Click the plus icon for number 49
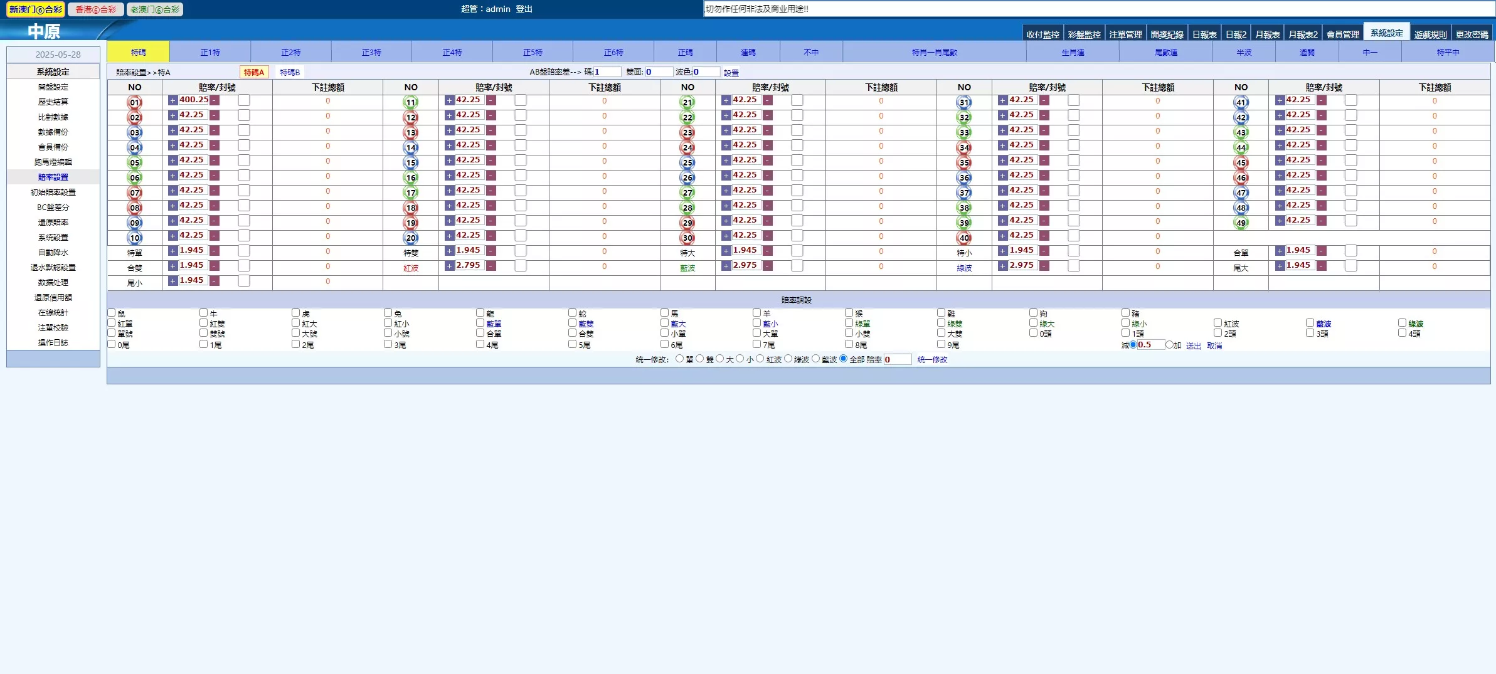The height and width of the screenshot is (674, 1496). (x=1280, y=221)
